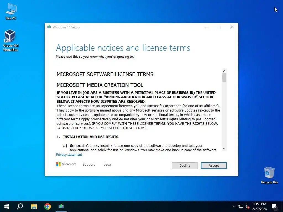Launch File Explorer from taskbar
The width and height of the screenshot is (283, 212).
34,206
